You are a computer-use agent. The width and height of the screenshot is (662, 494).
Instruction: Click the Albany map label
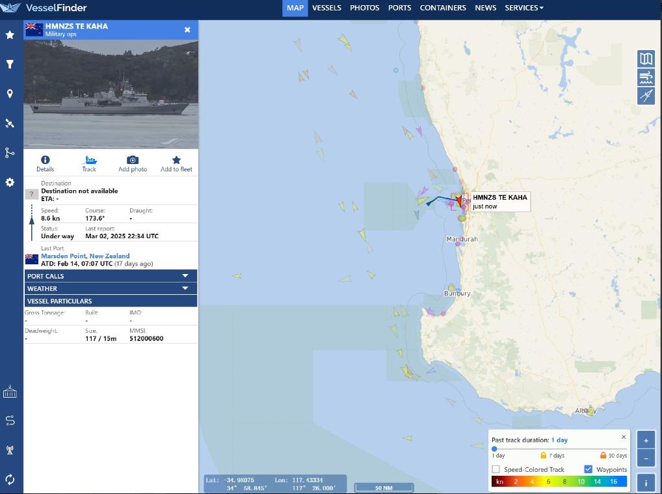(x=585, y=411)
